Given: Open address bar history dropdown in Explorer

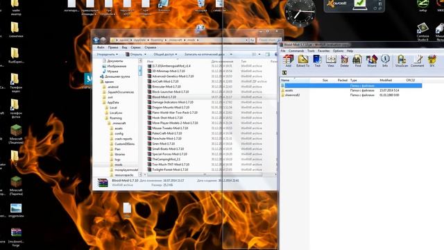Looking at the screenshot, I should coord(246,40).
